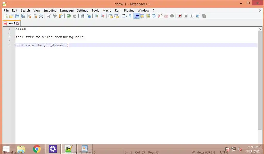Image resolution: width=264 pixels, height=154 pixels.
Task: Play back the recorded macro
Action: tap(192, 16)
